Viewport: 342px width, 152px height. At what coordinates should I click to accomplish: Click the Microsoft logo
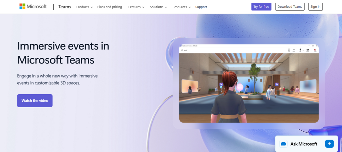33,7
